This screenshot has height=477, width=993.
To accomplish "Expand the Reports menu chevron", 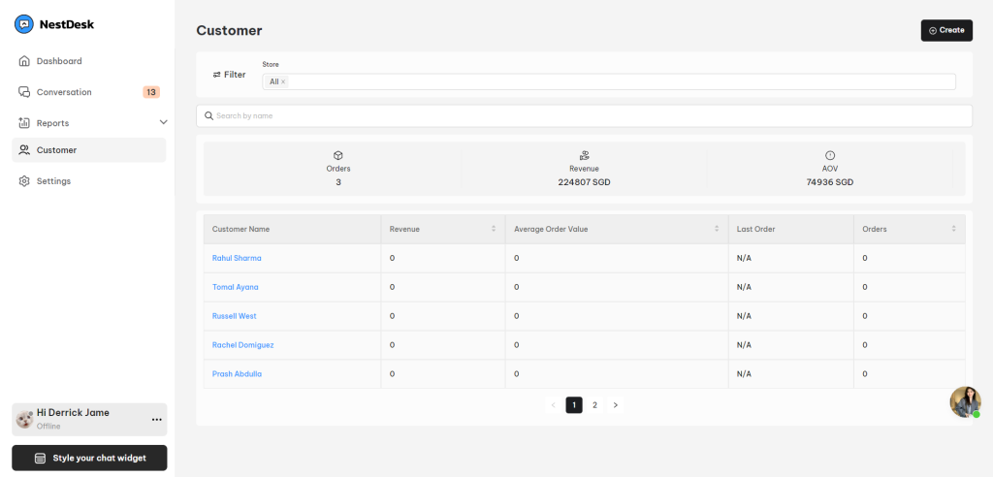I will 163,122.
